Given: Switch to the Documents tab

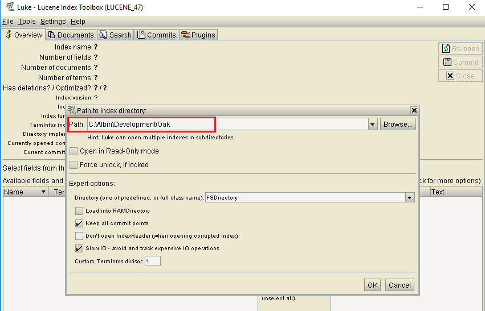Looking at the screenshot, I should (x=71, y=35).
